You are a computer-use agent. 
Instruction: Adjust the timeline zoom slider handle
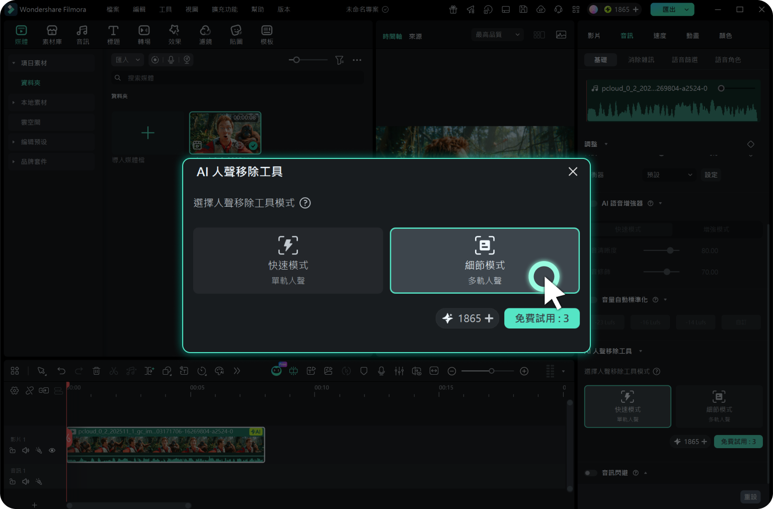click(x=491, y=371)
